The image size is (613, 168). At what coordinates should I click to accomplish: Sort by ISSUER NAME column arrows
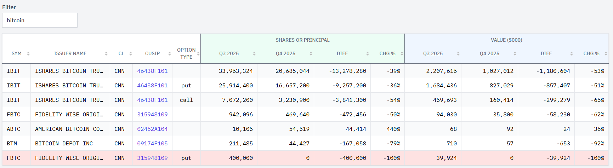(106, 54)
